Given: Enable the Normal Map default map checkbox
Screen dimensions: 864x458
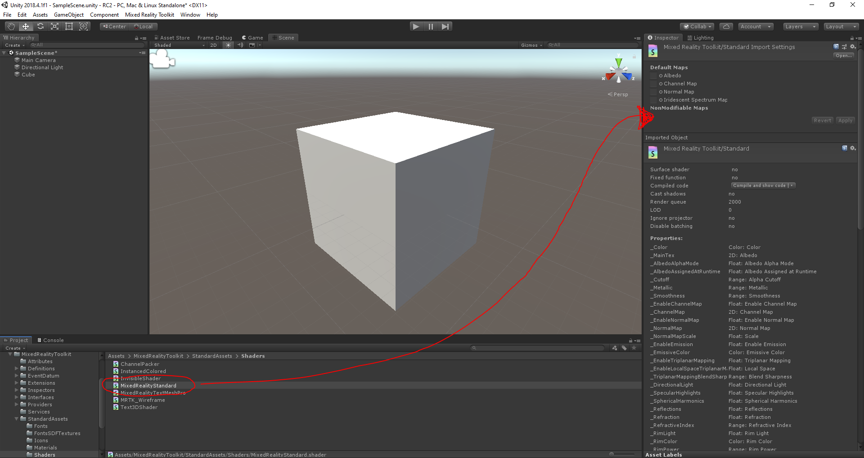Looking at the screenshot, I should (x=653, y=92).
